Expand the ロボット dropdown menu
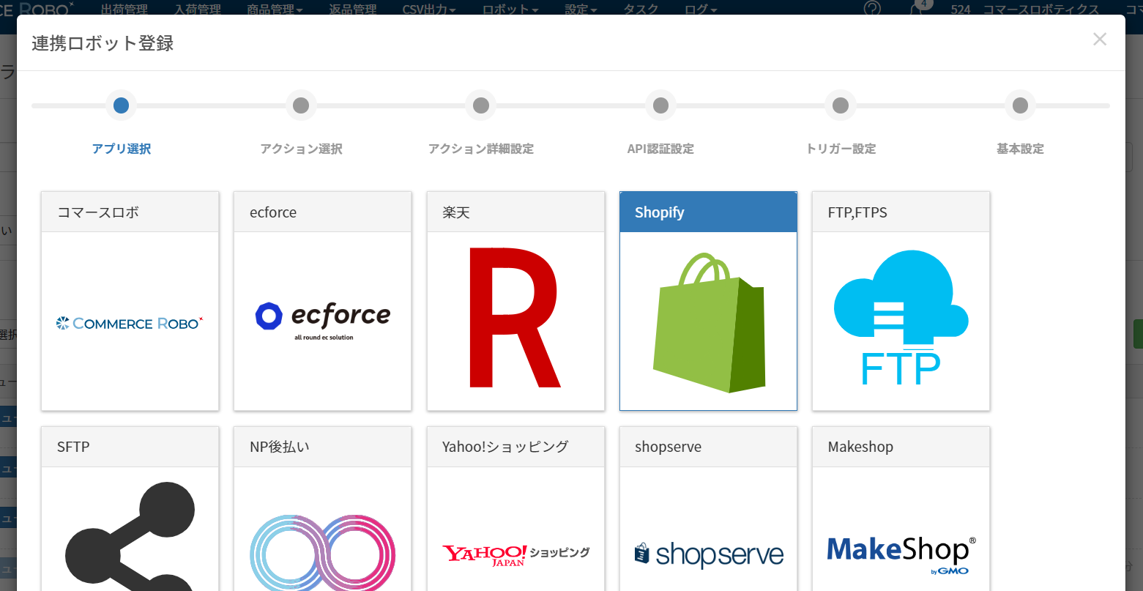This screenshot has height=591, width=1143. click(x=510, y=9)
